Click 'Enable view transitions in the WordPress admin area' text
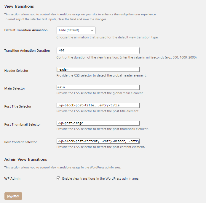 (100, 178)
